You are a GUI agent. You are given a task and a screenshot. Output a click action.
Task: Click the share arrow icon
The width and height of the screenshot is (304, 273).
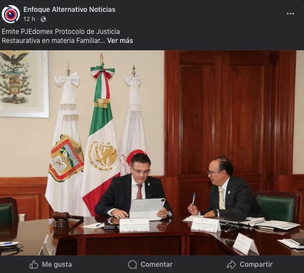tap(232, 265)
